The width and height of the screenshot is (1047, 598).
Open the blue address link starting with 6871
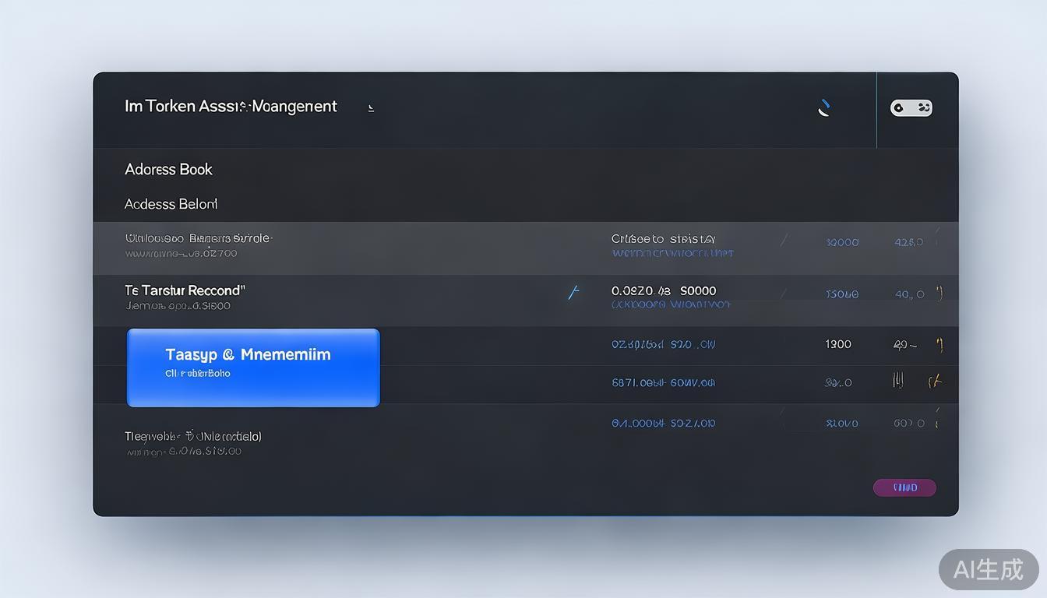click(x=663, y=383)
